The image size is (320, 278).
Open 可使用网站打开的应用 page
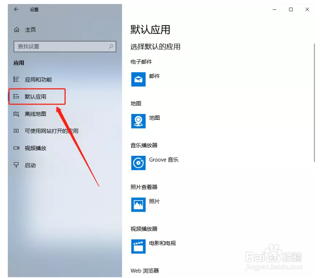coord(51,131)
